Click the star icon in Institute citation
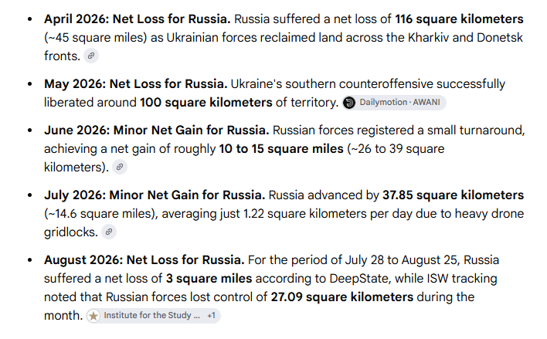Image resolution: width=547 pixels, height=339 pixels. click(x=93, y=316)
